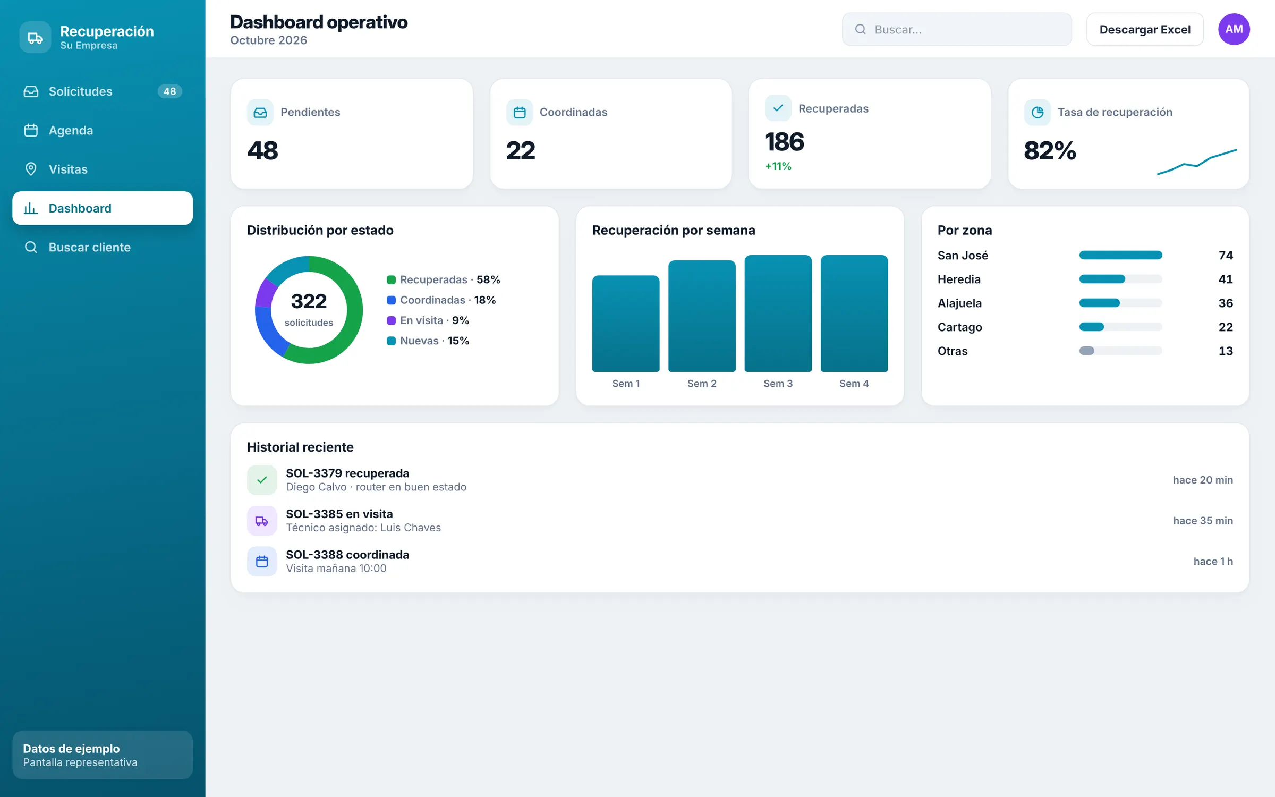Click the Cartago zone progress bar
The height and width of the screenshot is (797, 1275).
coord(1120,327)
